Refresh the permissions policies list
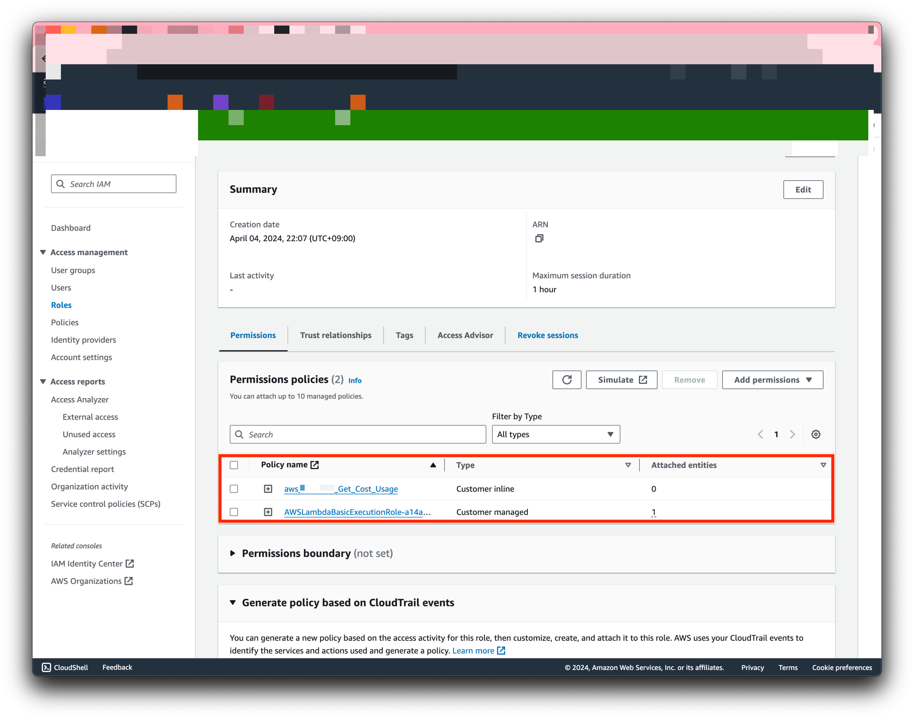This screenshot has width=914, height=719. (x=566, y=380)
